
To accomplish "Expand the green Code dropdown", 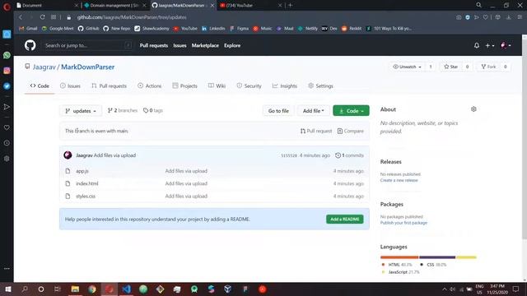I will tap(351, 111).
